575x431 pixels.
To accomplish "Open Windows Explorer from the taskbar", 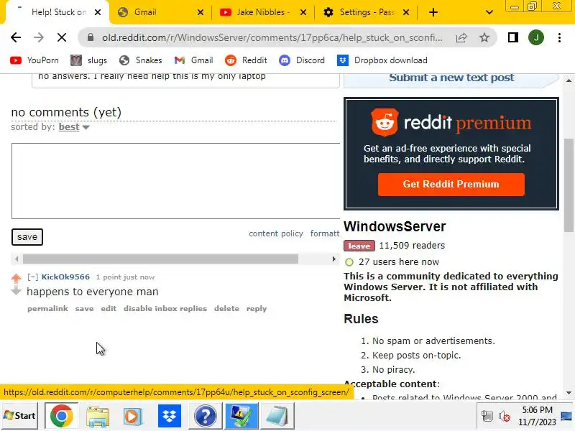I will click(x=98, y=416).
